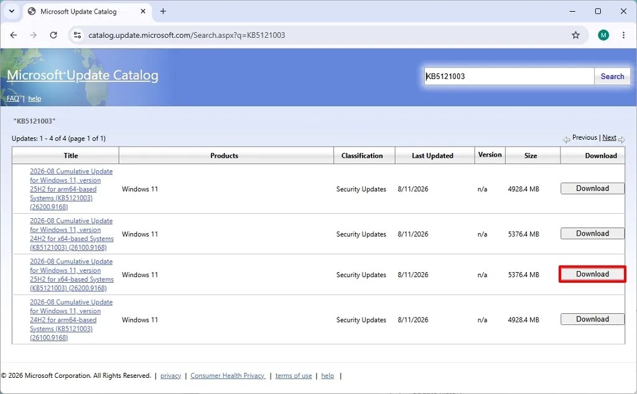Open the Consumer Health Privacy link
The height and width of the screenshot is (394, 637).
click(x=228, y=376)
